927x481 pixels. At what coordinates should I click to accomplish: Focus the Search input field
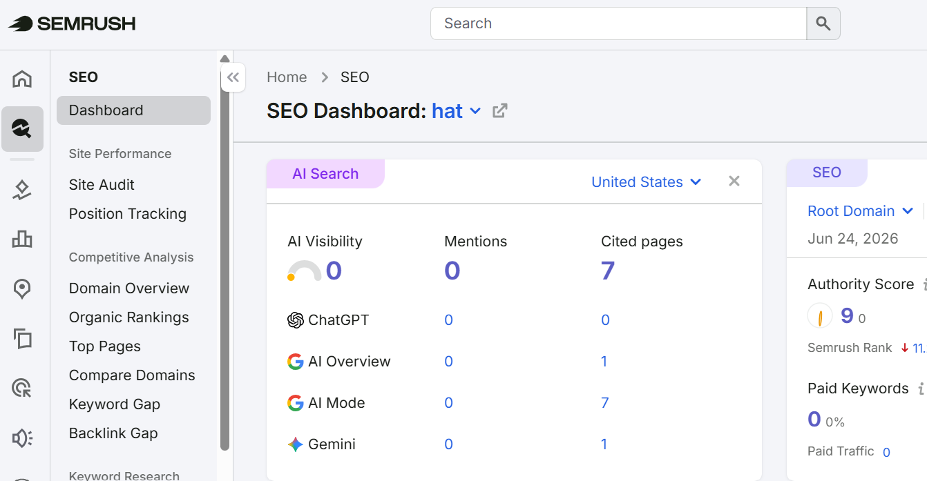618,23
